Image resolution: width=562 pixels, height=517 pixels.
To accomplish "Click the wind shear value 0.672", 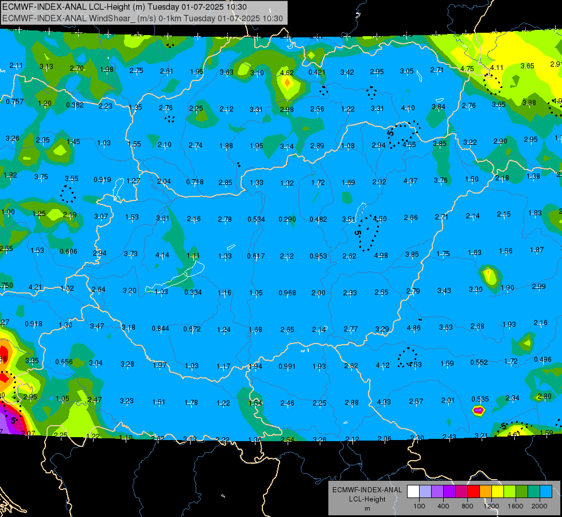I will (192, 329).
